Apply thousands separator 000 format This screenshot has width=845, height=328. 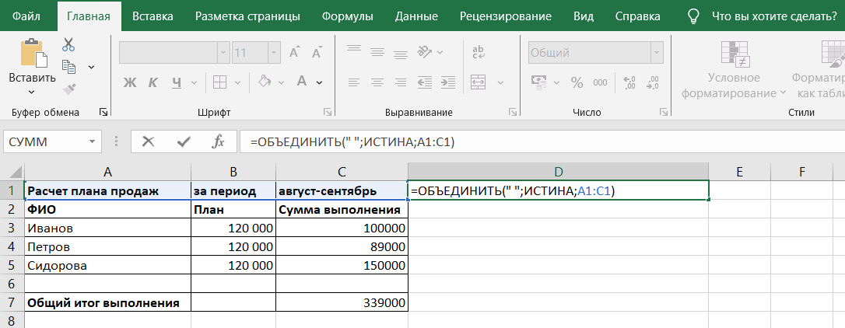[x=600, y=83]
